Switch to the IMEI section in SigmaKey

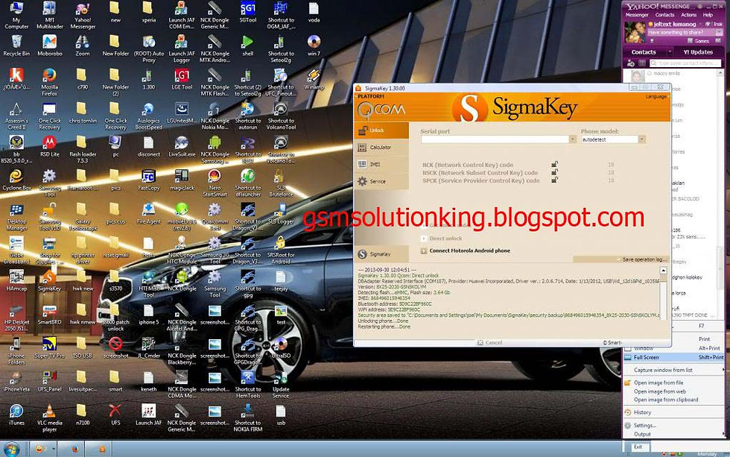coord(381,164)
